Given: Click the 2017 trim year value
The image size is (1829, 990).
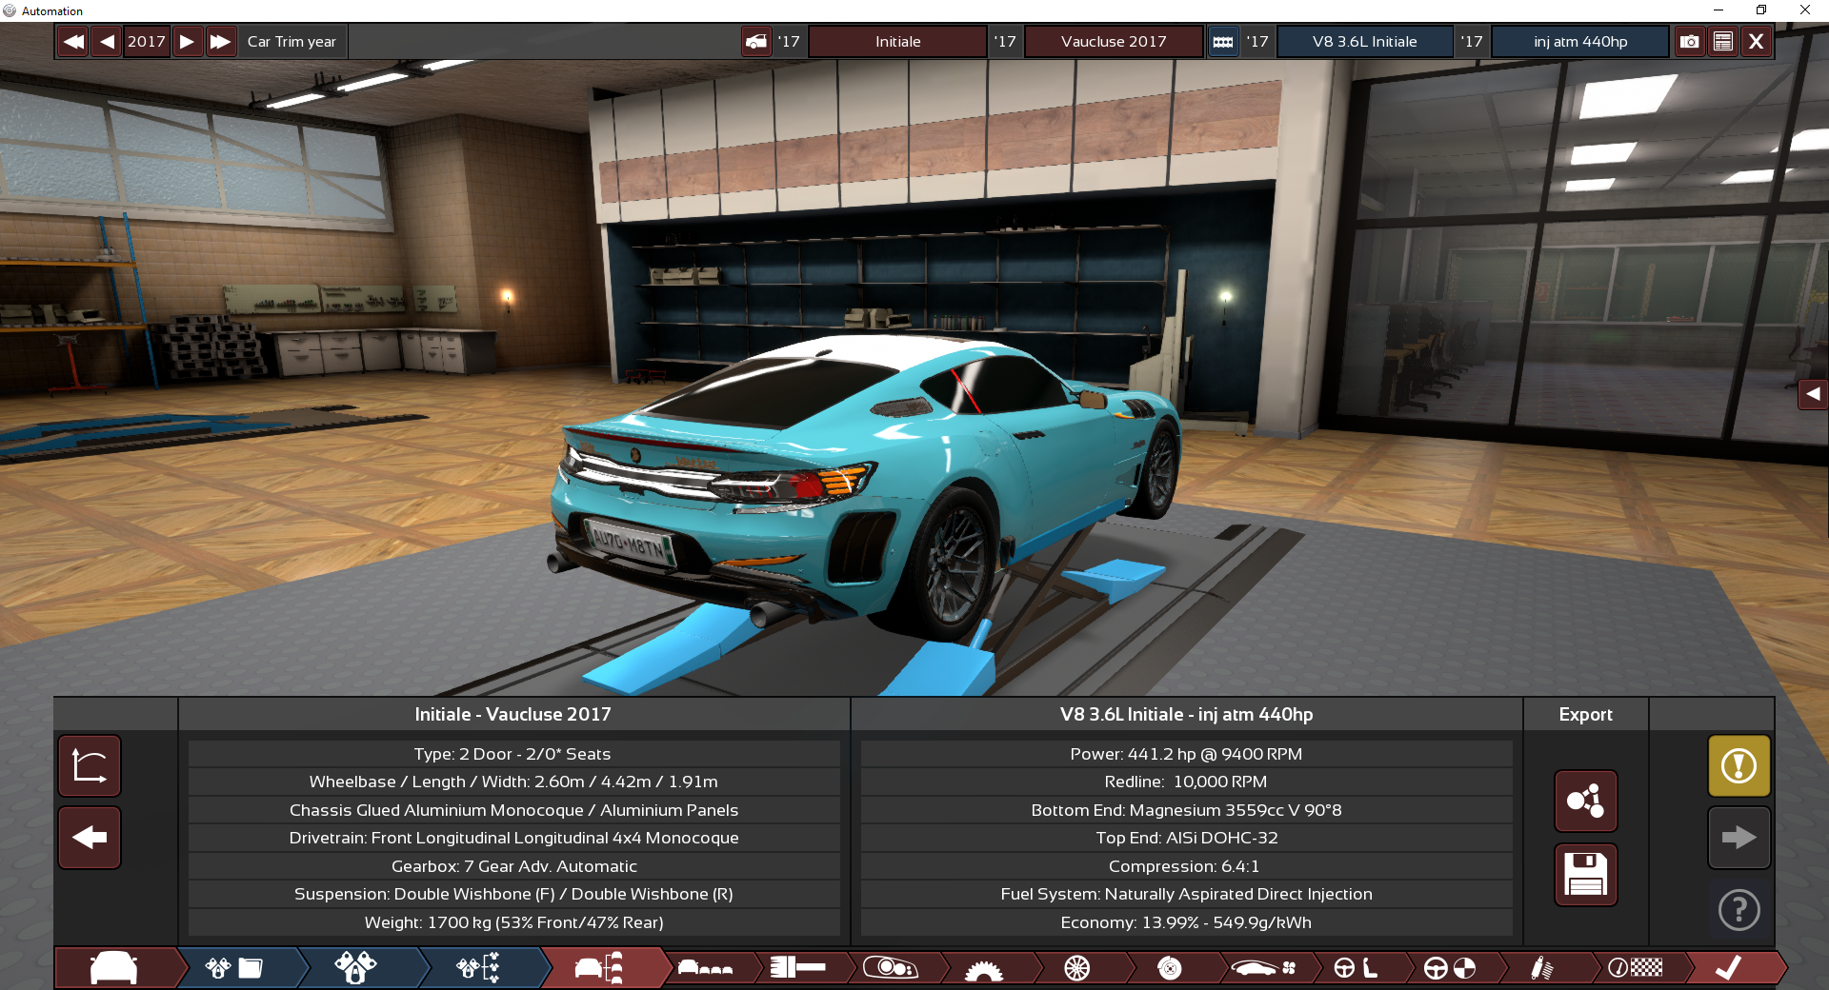Looking at the screenshot, I should 147,42.
